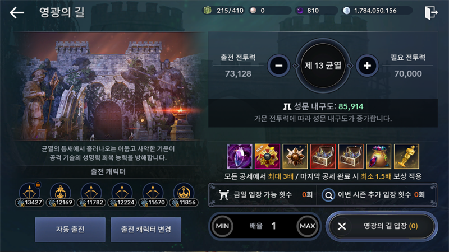
Task: Click the 자동 출전 button
Action: (70, 230)
